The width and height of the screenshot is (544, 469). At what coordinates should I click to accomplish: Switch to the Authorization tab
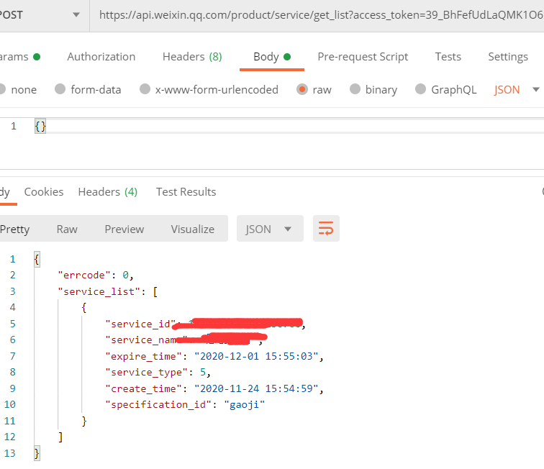pyautogui.click(x=101, y=57)
